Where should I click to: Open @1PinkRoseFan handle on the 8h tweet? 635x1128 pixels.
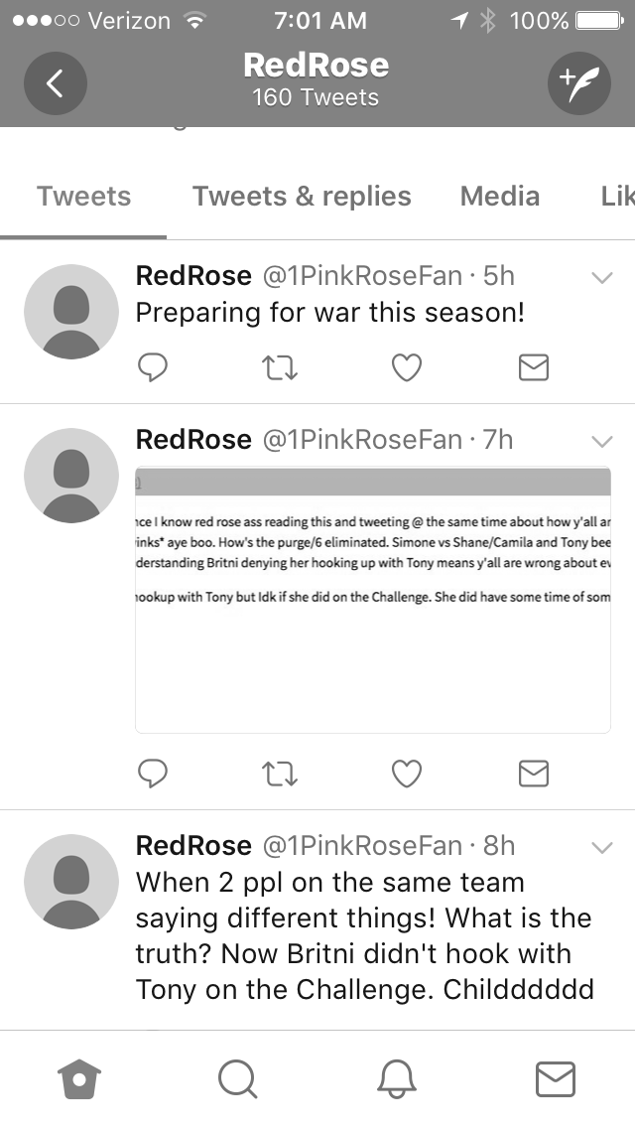pyautogui.click(x=362, y=845)
